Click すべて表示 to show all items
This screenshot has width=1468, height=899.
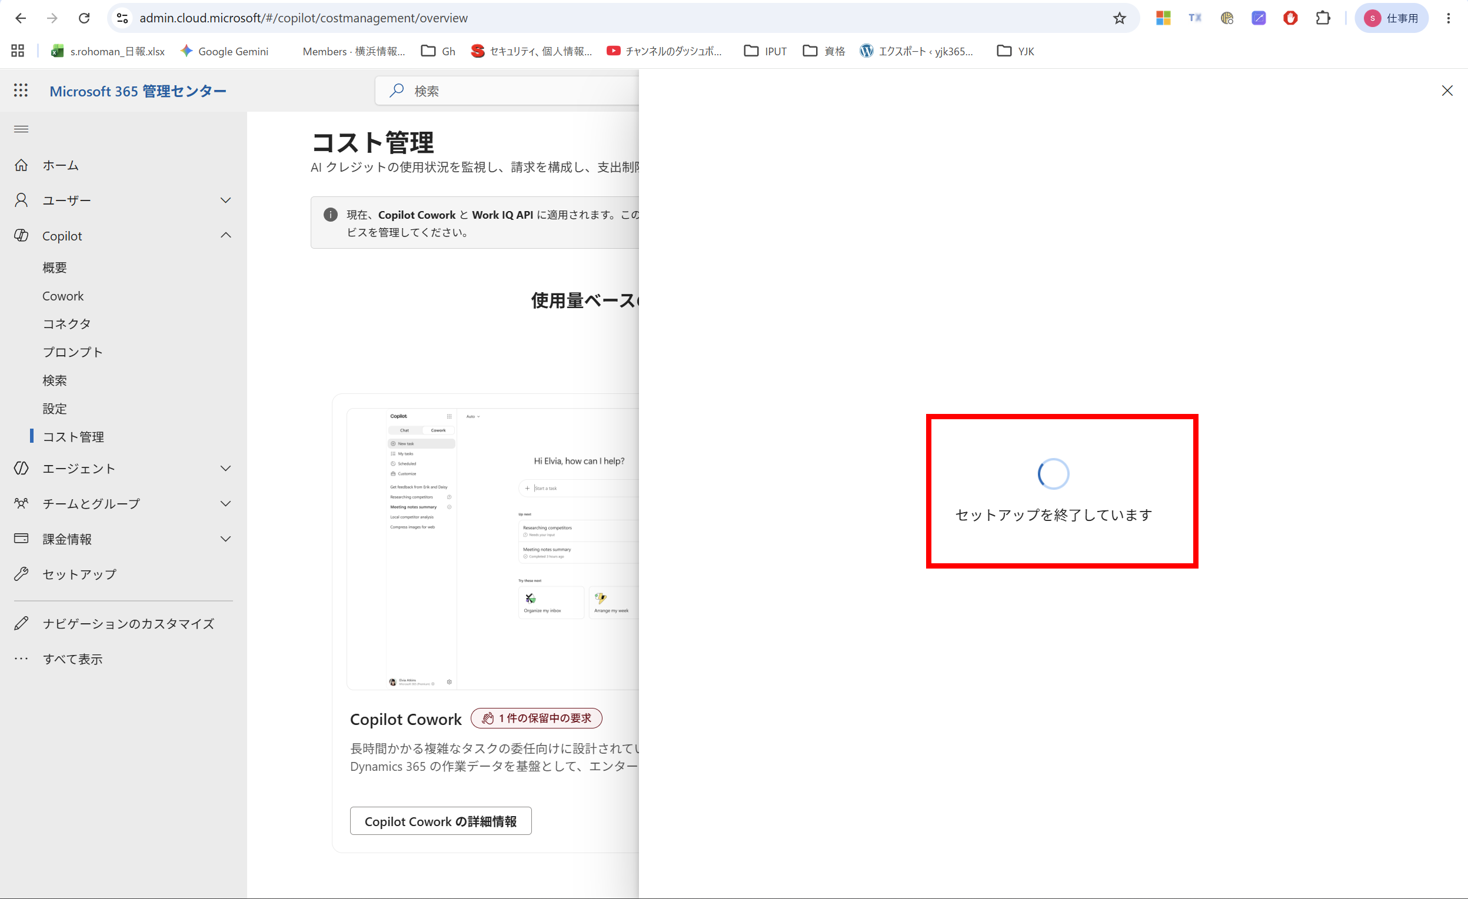73,659
